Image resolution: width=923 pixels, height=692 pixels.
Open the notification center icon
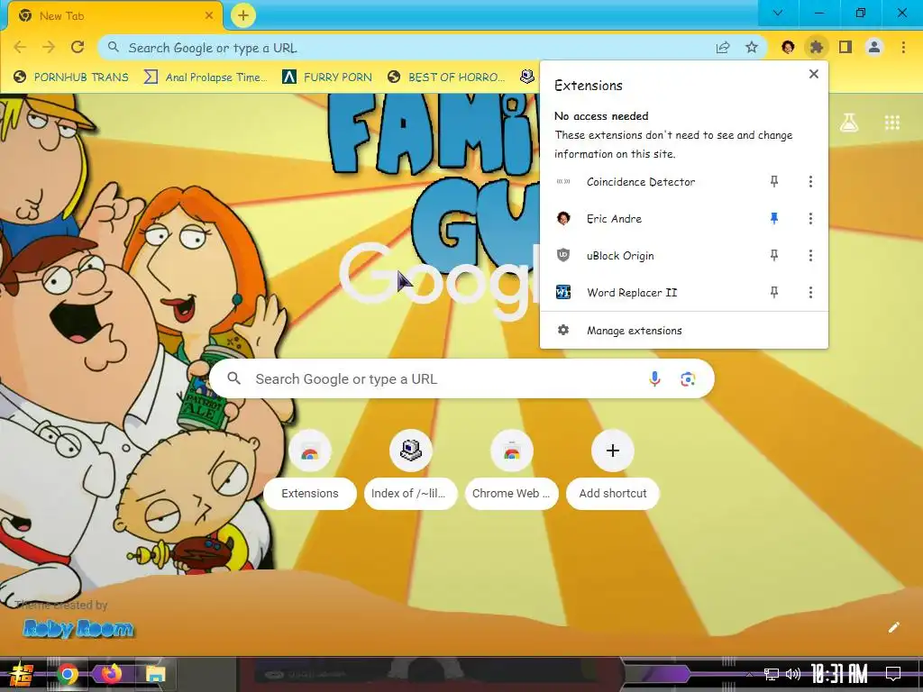point(893,674)
